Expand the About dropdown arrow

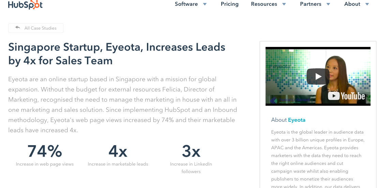point(367,4)
